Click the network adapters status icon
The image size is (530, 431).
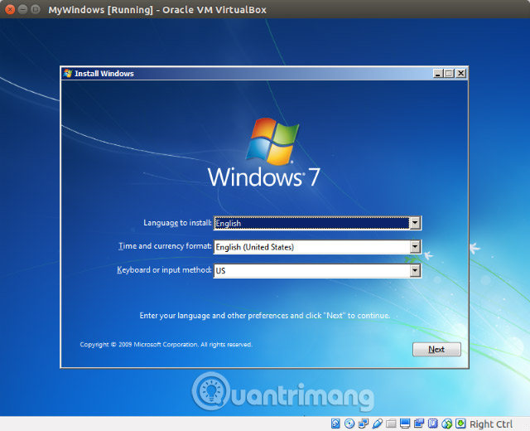[364, 424]
